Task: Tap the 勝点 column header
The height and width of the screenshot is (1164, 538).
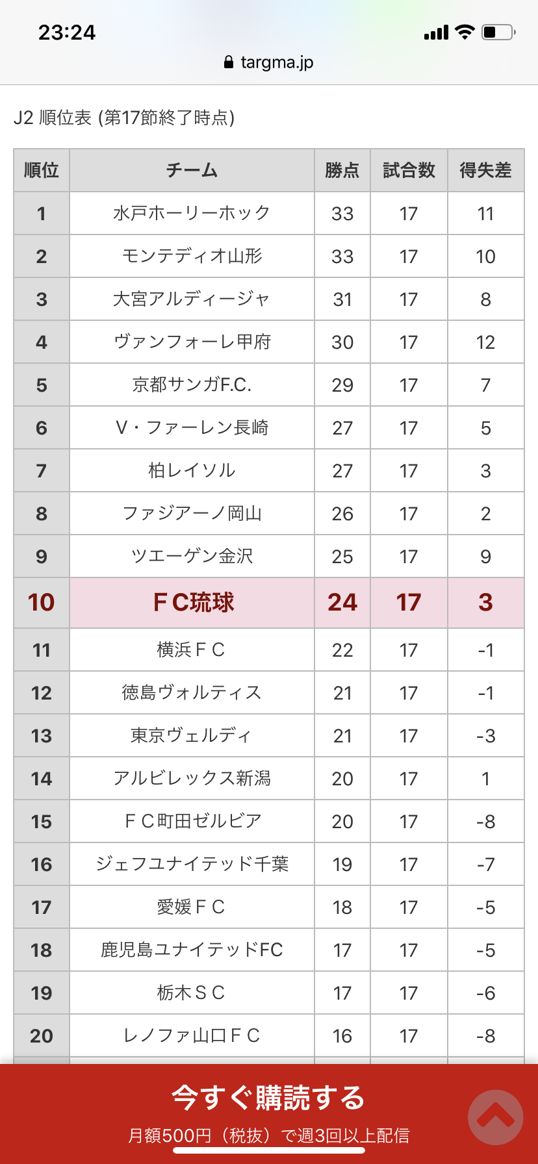Action: click(342, 170)
